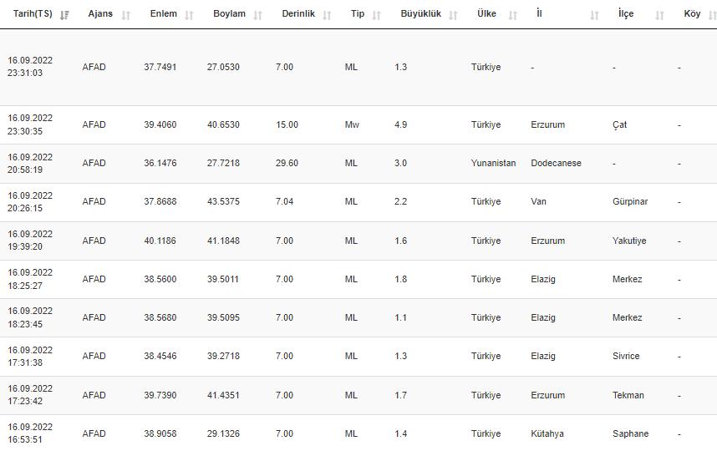Click sort arrows beside Ajans header
717x451 pixels.
click(x=126, y=15)
